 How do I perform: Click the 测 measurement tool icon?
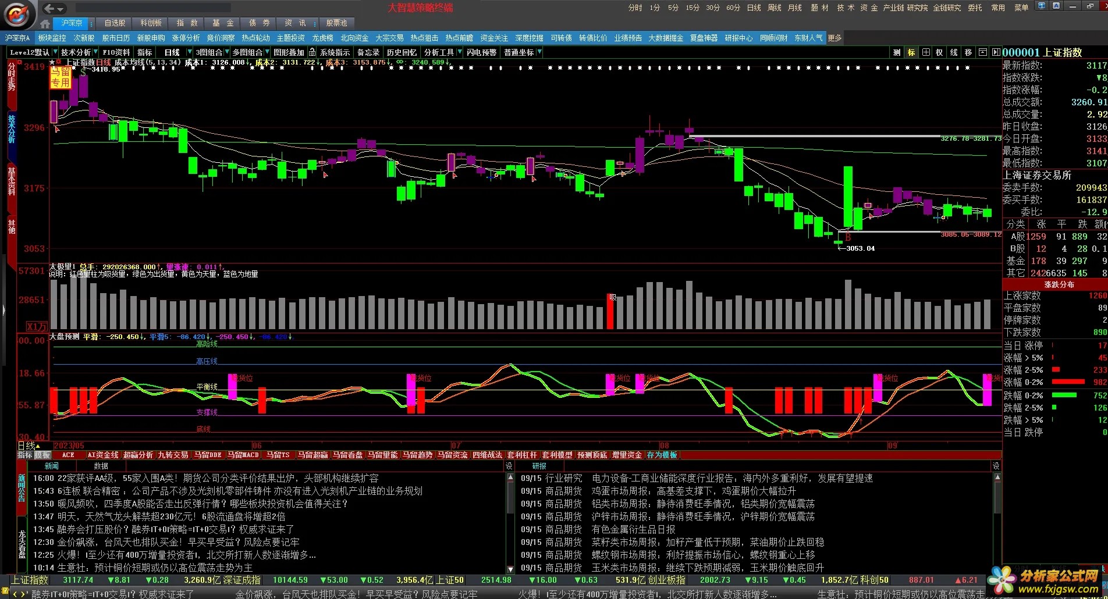coord(897,52)
